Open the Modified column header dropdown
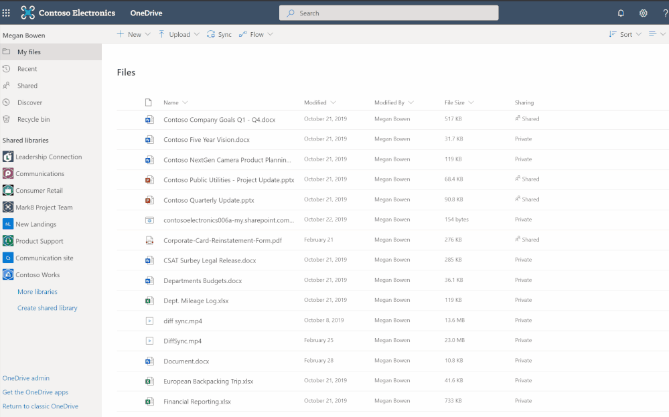 click(x=319, y=102)
